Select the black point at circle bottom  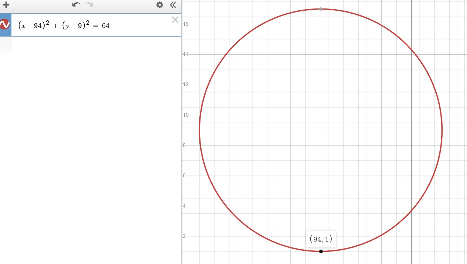321,251
